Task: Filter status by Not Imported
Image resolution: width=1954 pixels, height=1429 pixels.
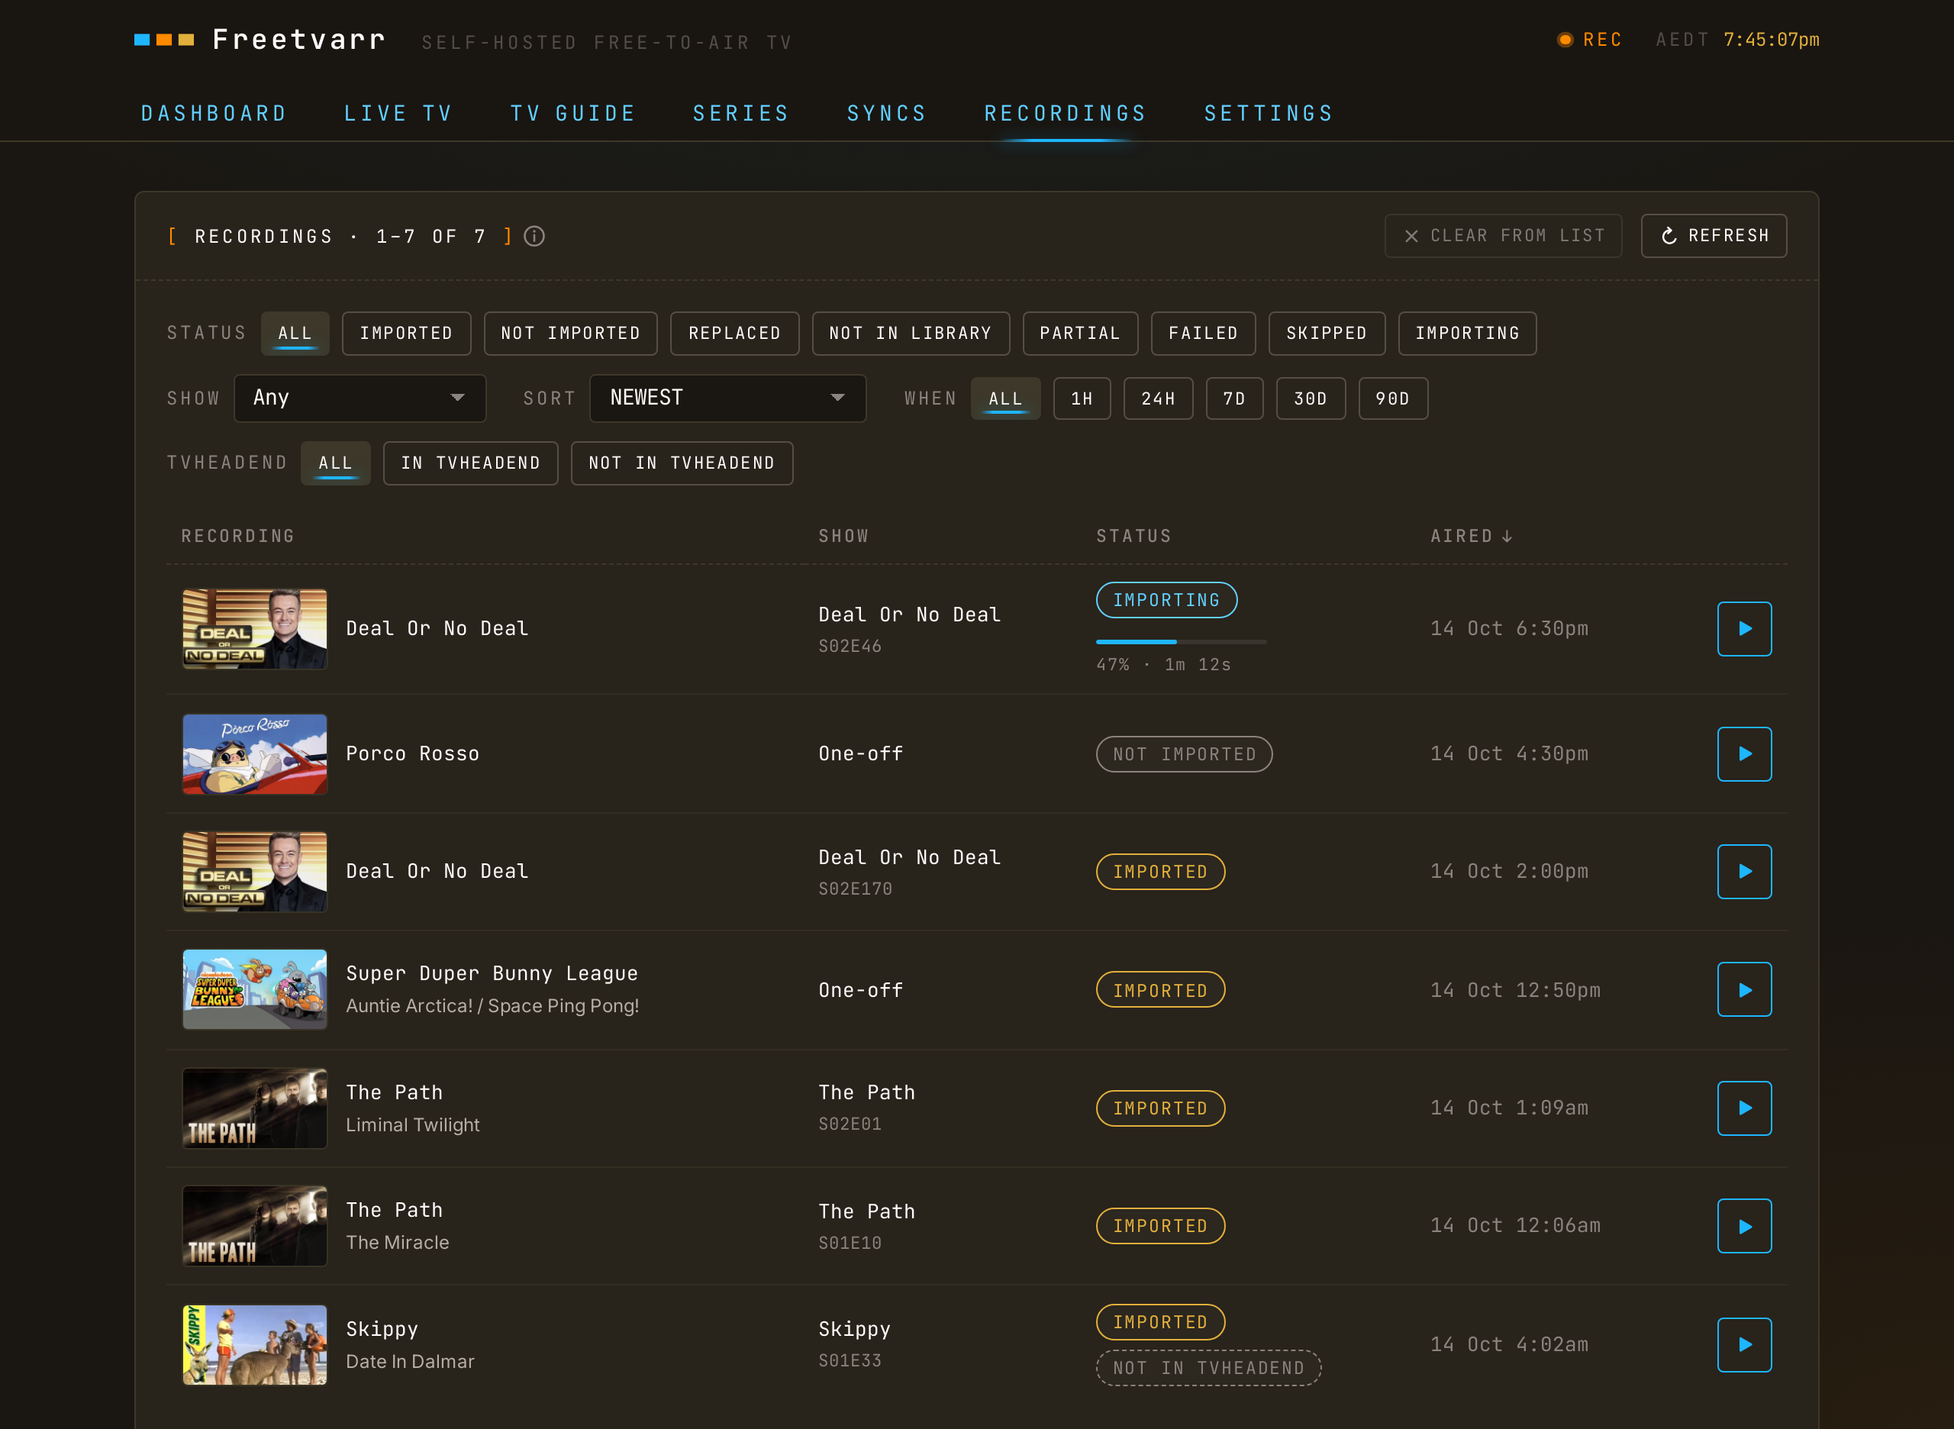Action: click(571, 333)
